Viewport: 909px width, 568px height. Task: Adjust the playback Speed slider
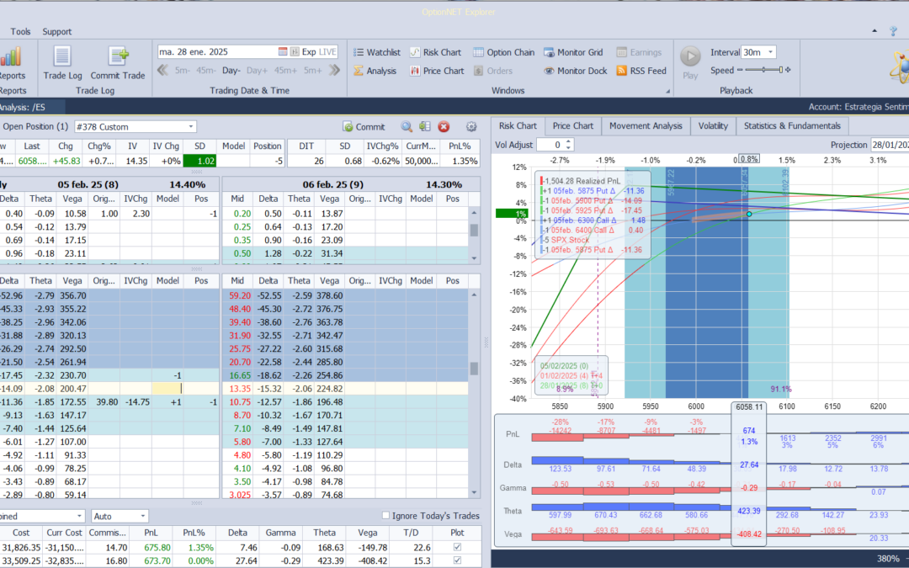[x=763, y=70]
